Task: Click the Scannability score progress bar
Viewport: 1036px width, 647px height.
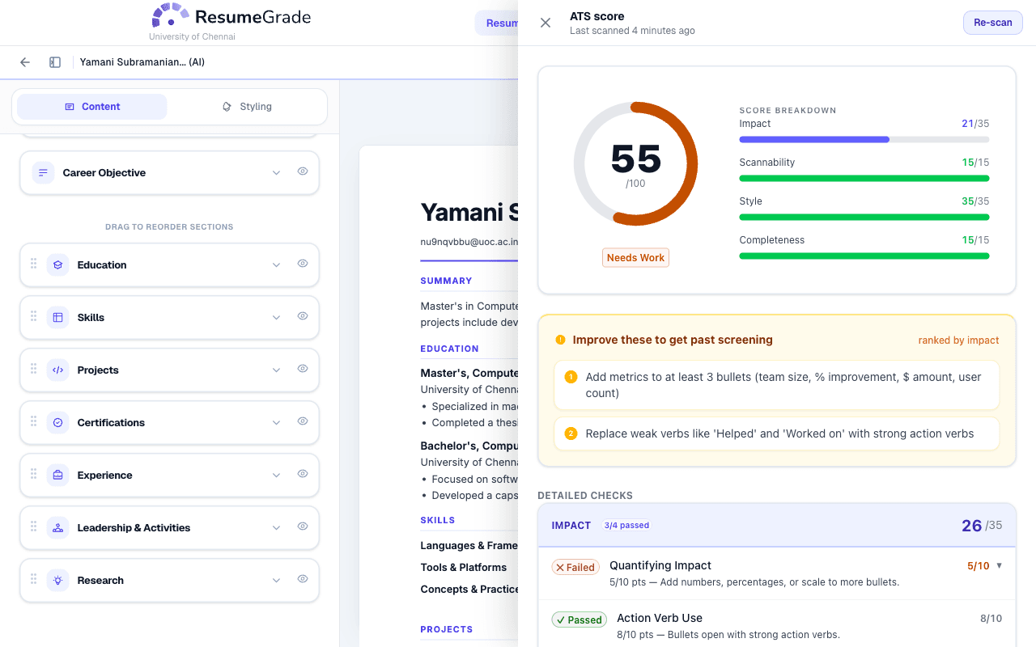Action: [x=864, y=179]
